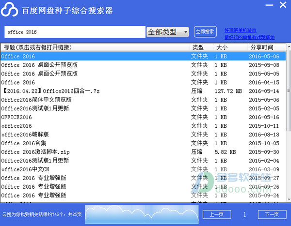
Task: Click the 5.82 KB size cell
Action: point(225,152)
